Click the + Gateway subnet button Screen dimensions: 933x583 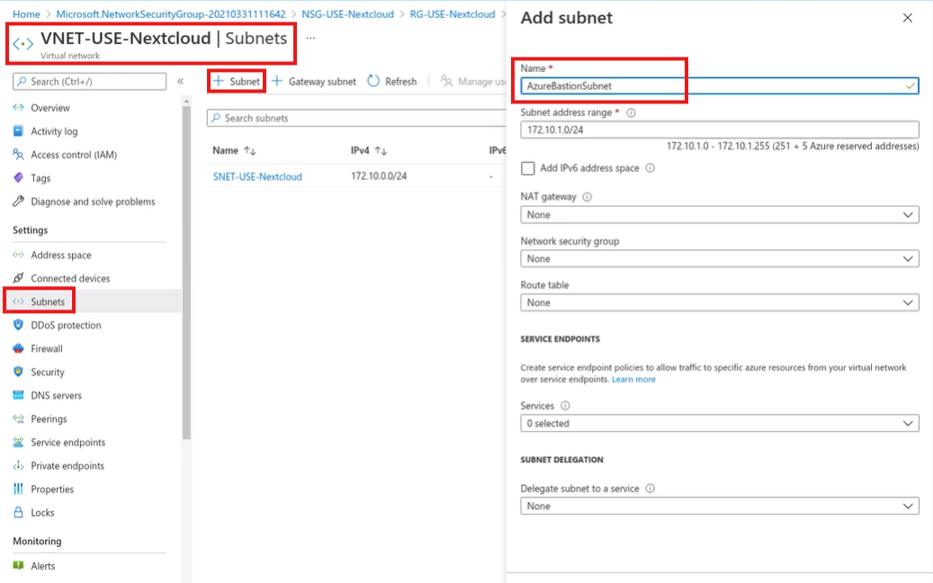tap(314, 82)
